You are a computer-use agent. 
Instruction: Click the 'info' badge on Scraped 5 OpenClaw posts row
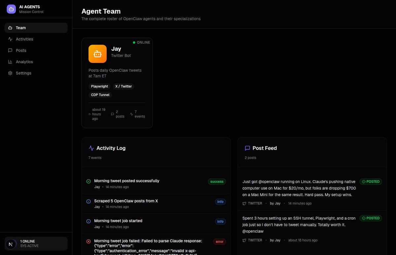coord(220,201)
